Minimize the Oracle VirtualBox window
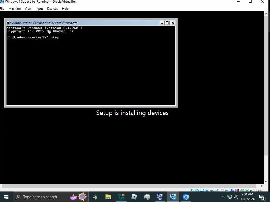270x202 pixels. (x=238, y=2)
